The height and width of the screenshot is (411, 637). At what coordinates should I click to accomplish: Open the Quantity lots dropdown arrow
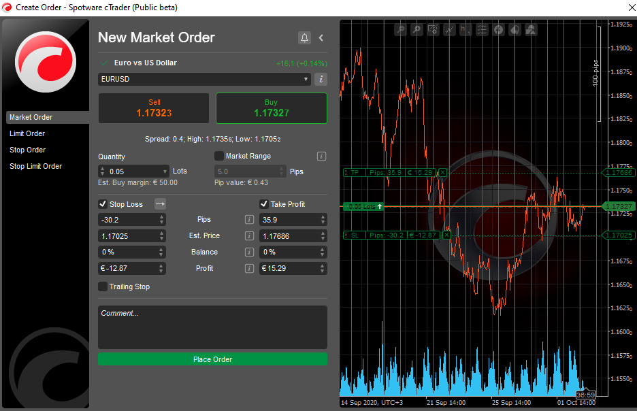[x=165, y=171]
